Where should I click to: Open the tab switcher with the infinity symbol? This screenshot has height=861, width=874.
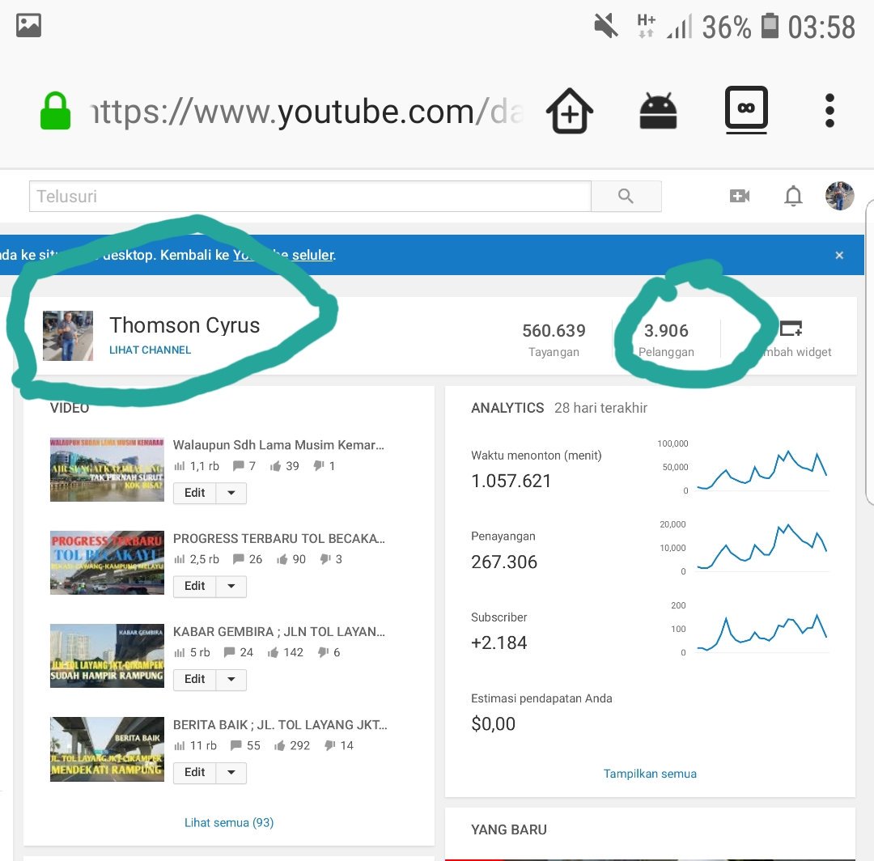746,110
